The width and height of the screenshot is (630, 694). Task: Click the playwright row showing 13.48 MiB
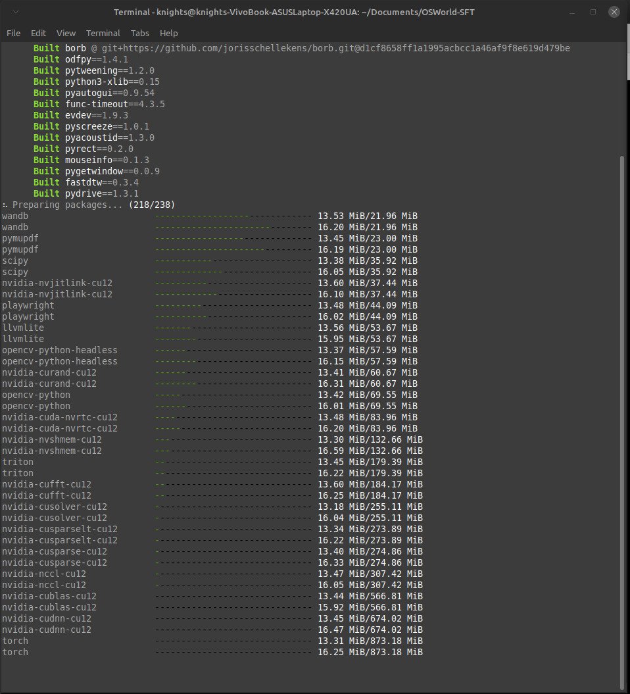click(210, 305)
